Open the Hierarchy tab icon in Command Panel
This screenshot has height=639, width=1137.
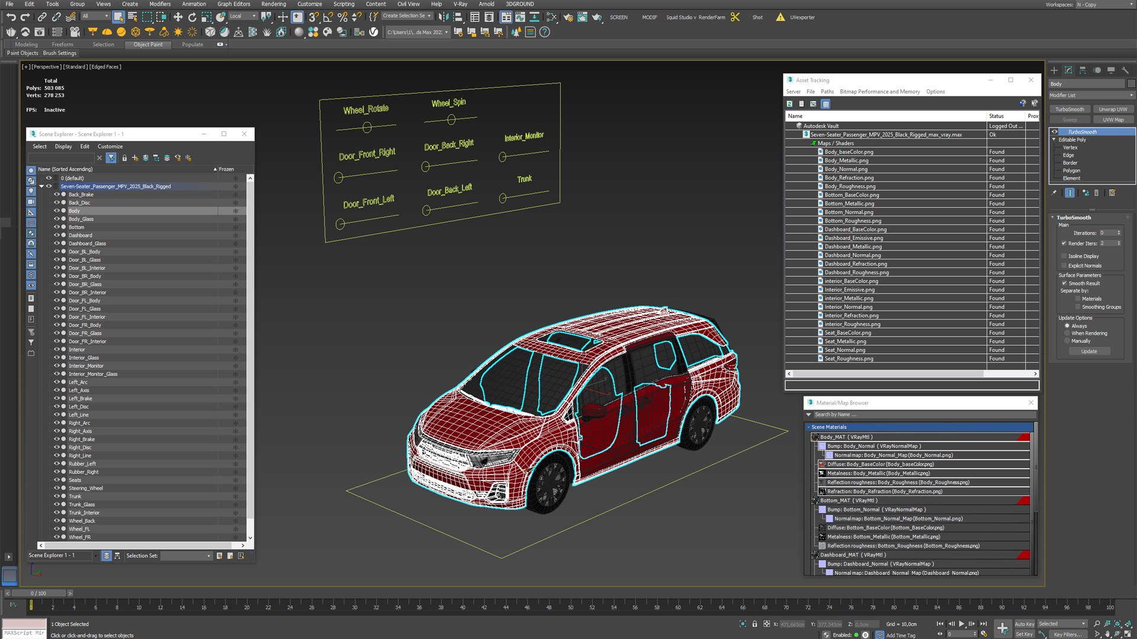click(x=1083, y=70)
